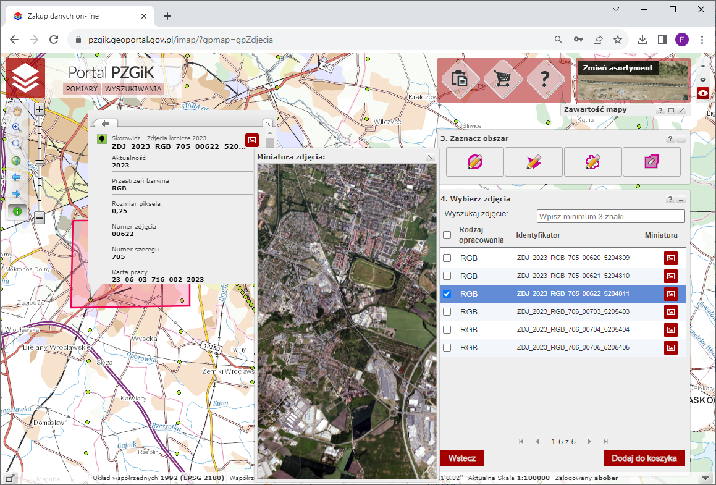716x485 pixels.
Task: Open the POMIARY menu
Action: [82, 89]
